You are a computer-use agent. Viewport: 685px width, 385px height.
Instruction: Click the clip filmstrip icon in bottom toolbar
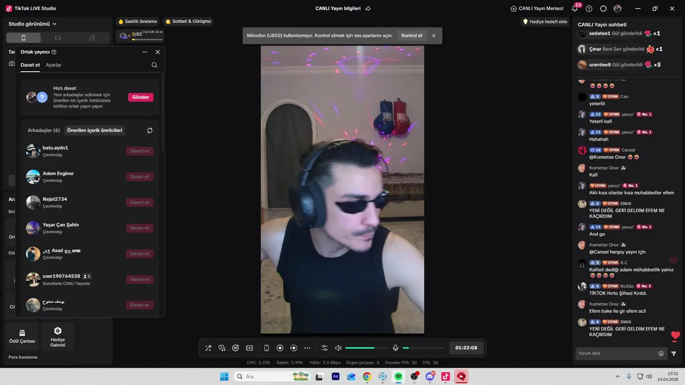pyautogui.click(x=249, y=348)
